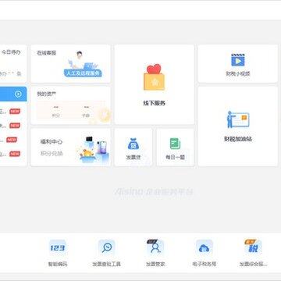Open the 每日一题 green document icon
Screen dimensions: 281x281
click(x=175, y=144)
